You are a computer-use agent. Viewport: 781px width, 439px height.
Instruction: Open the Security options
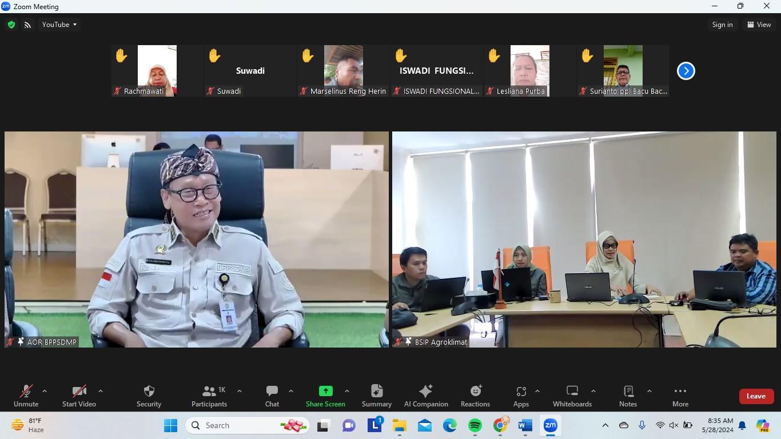(148, 396)
